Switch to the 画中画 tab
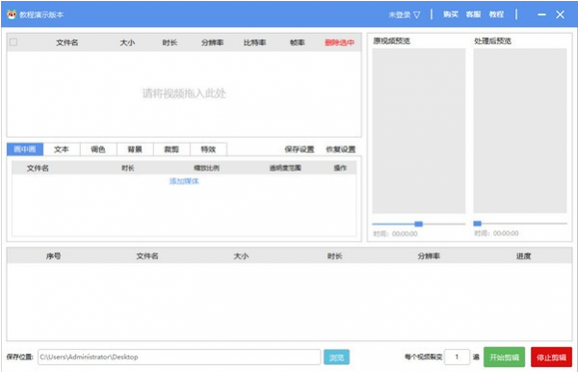 pos(25,149)
